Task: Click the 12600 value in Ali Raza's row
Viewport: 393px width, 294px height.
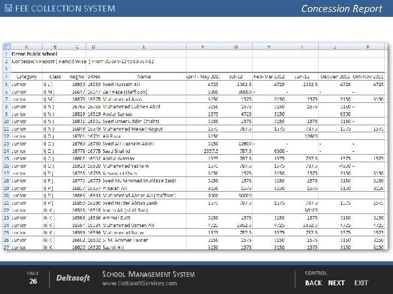Action: pos(311,136)
